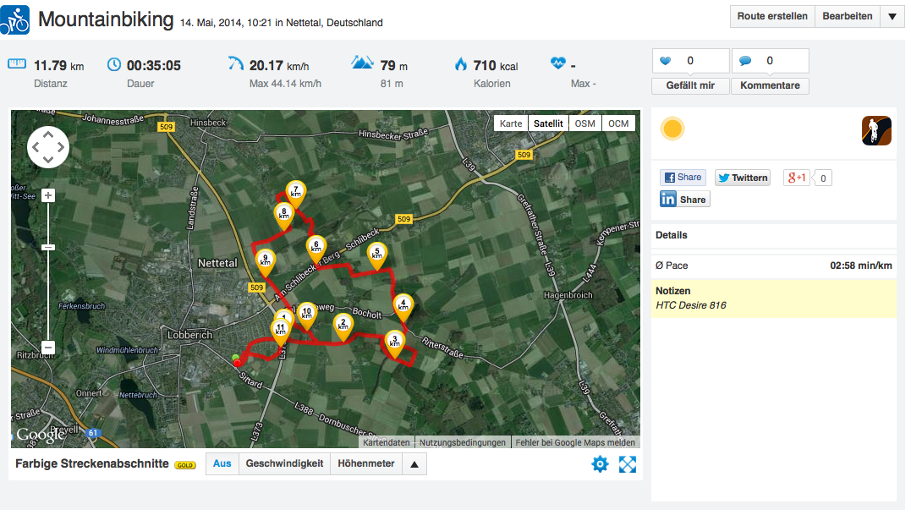Expand the arrow beside Höhenmeter

coord(414,463)
